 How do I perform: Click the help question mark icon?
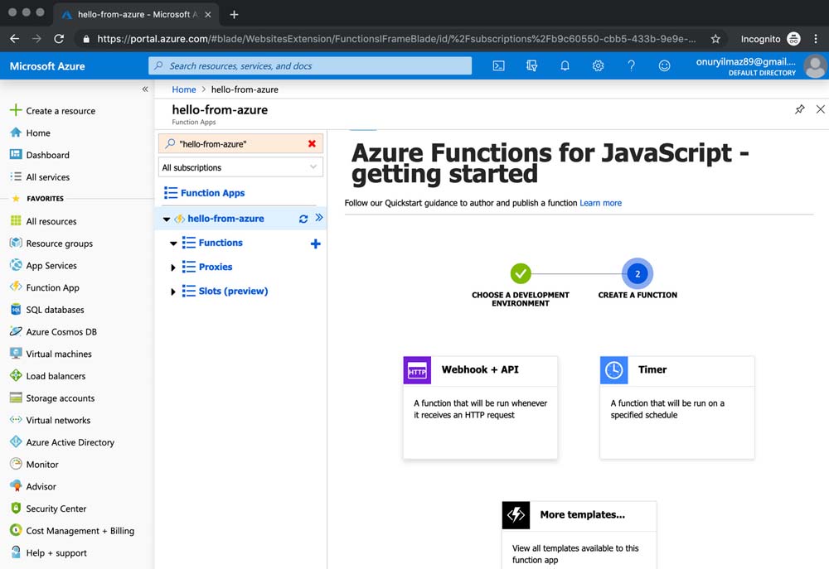point(631,66)
